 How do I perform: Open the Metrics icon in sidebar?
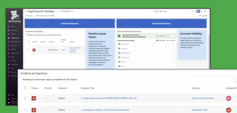click(x=9, y=49)
